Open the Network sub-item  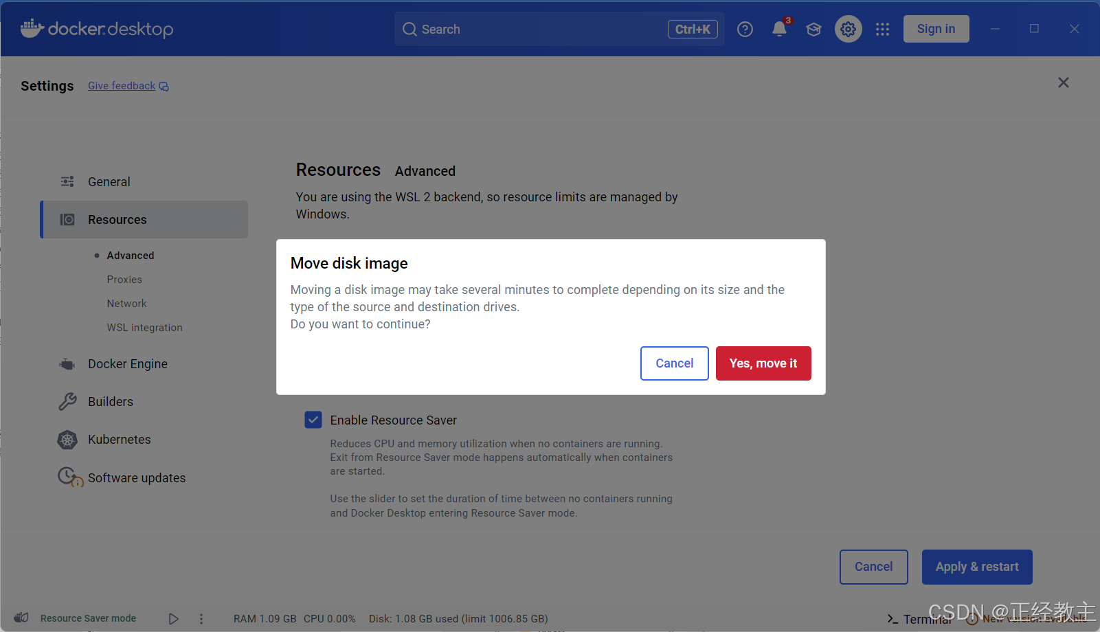126,304
